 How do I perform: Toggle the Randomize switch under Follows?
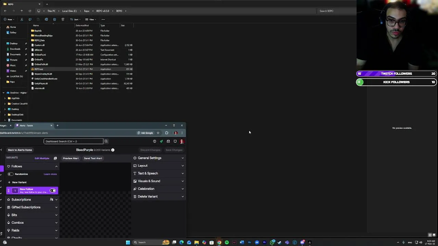[x=11, y=174]
